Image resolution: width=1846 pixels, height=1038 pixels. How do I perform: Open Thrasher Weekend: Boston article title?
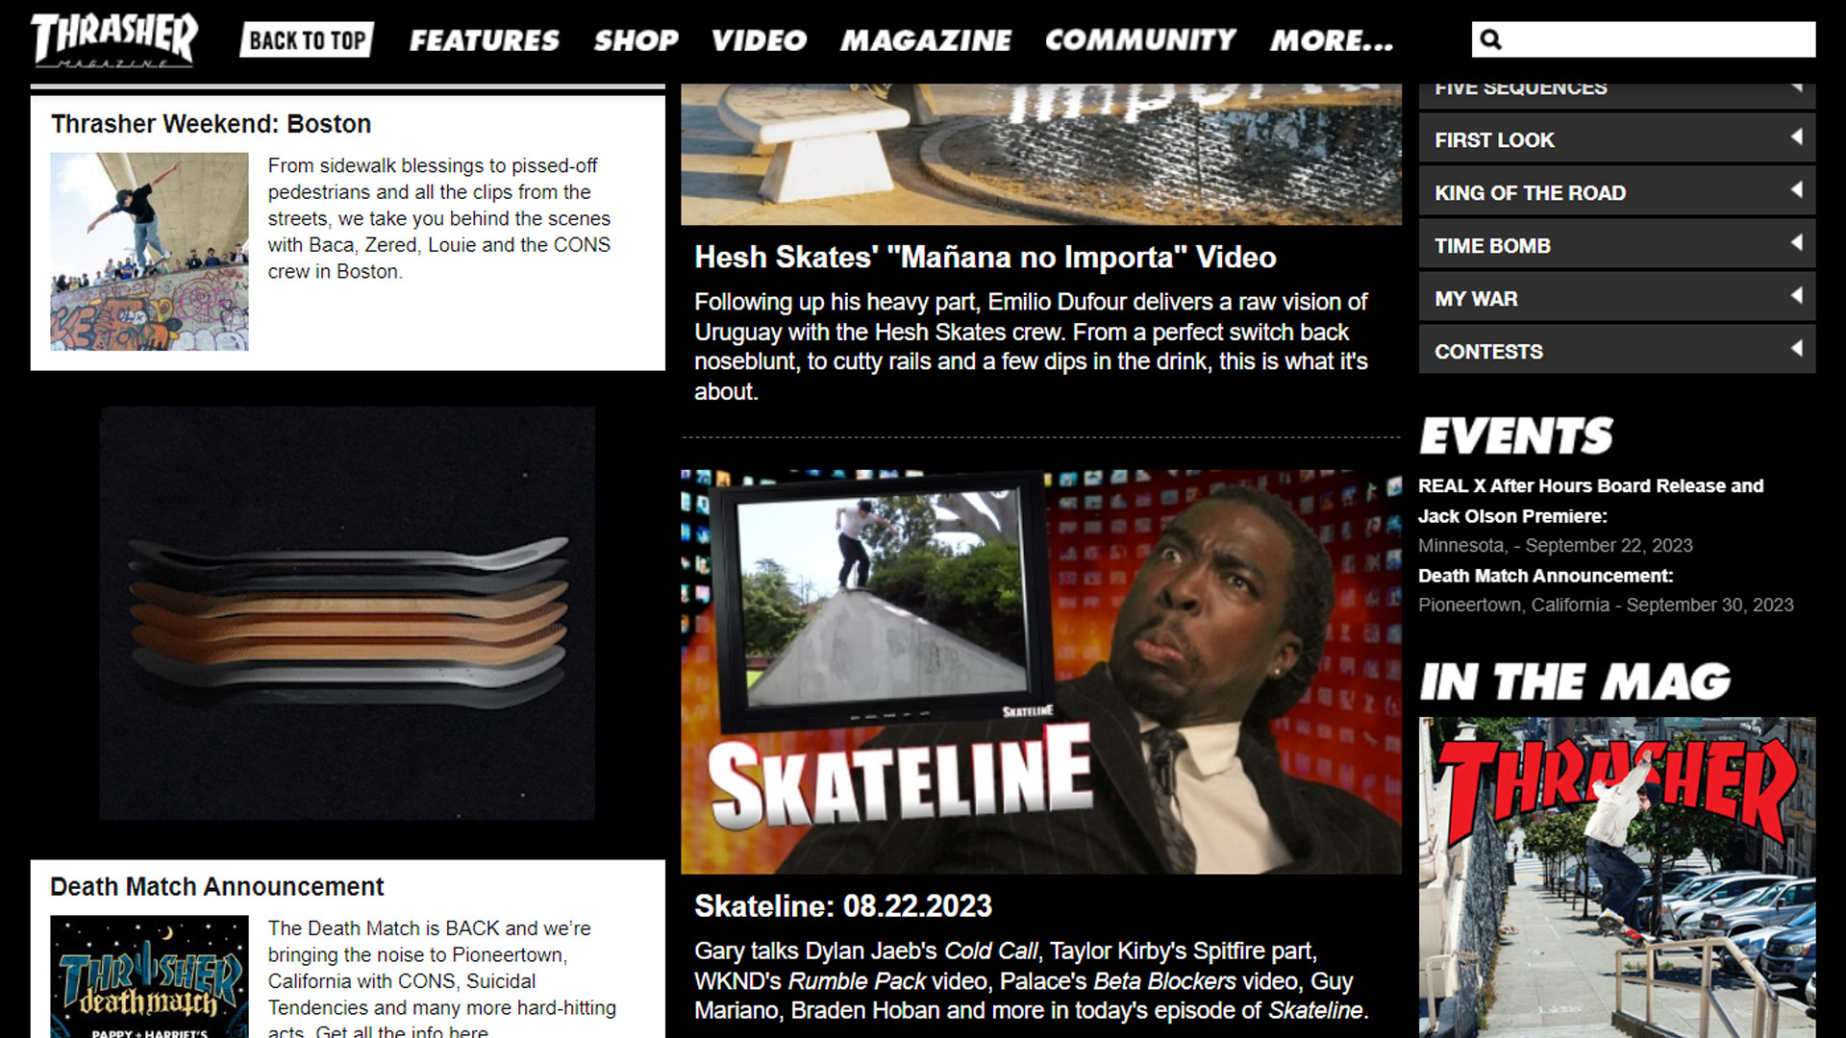211,124
